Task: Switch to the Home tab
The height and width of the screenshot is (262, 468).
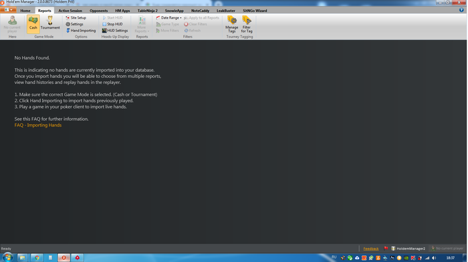Action: (x=25, y=11)
